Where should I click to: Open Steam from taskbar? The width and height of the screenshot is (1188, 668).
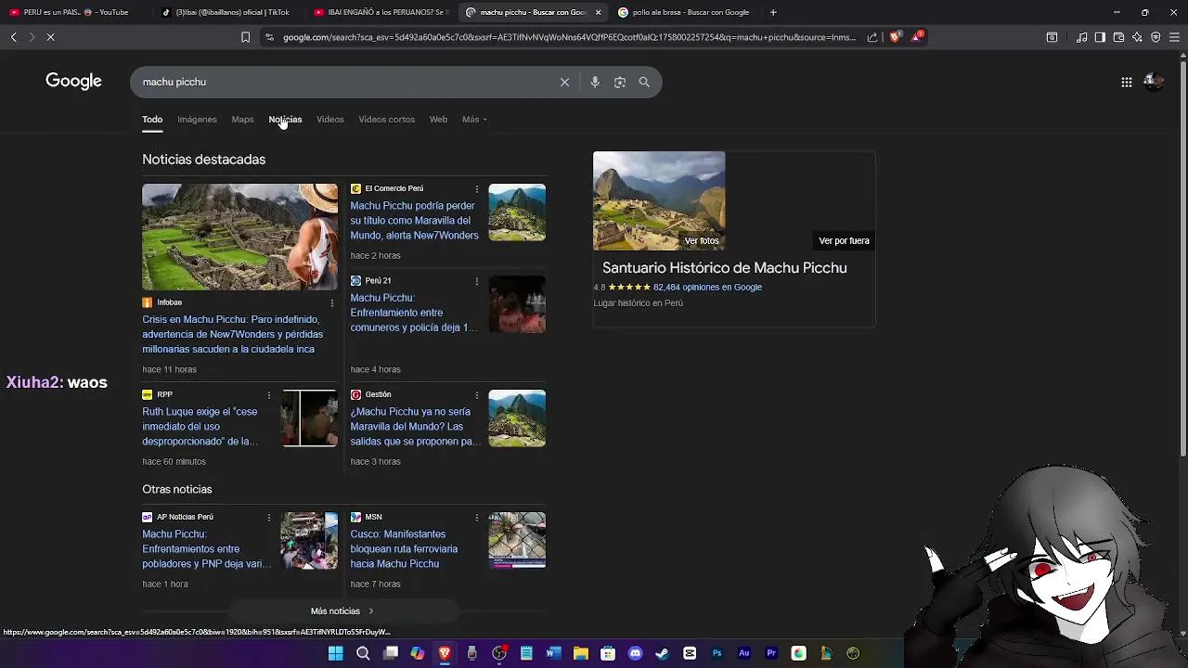(662, 653)
